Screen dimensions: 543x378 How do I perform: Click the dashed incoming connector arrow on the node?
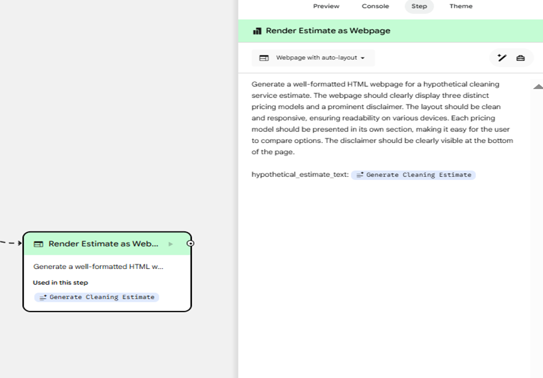(10, 243)
